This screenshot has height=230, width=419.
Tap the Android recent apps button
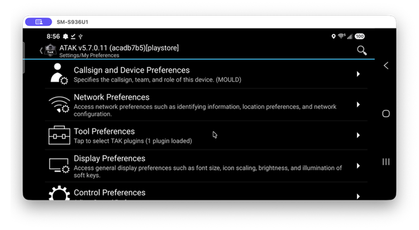(x=386, y=162)
